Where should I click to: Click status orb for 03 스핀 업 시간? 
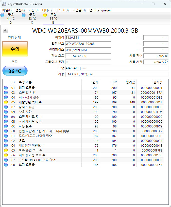point(6,92)
